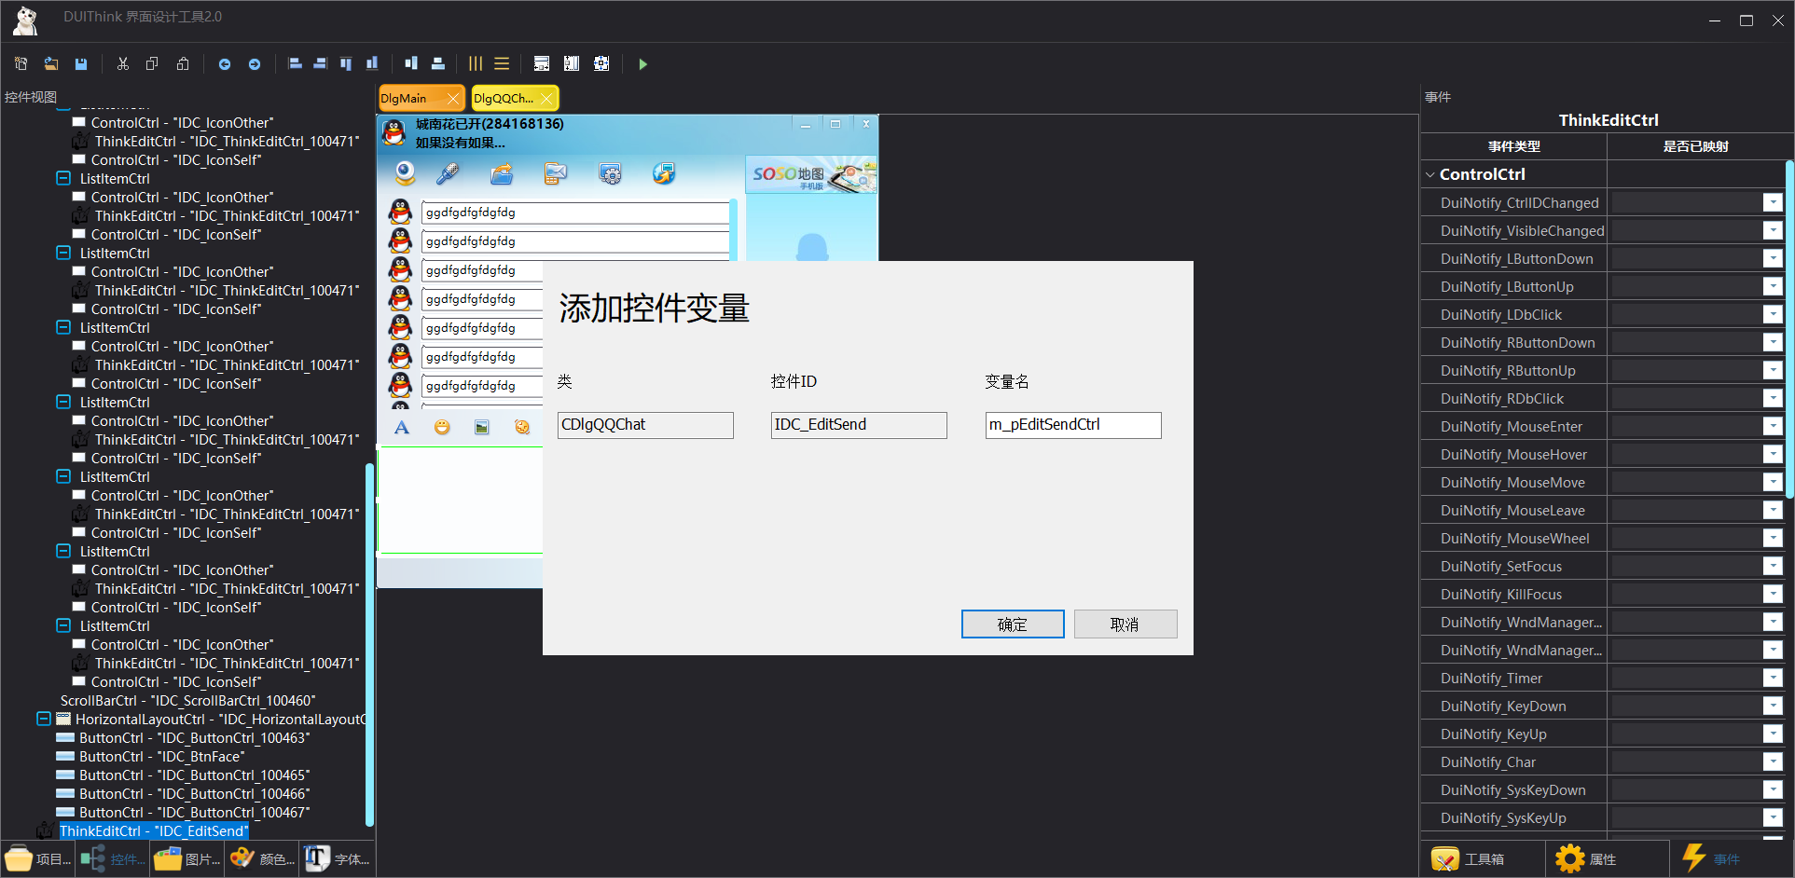Click the 确定 confirm button
The image size is (1795, 878).
[1012, 624]
